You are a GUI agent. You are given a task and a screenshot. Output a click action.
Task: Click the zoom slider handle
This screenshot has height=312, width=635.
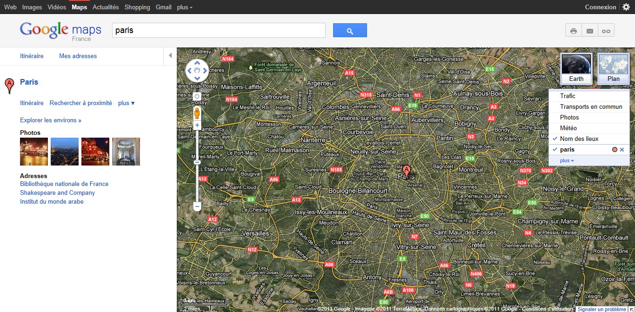click(x=197, y=162)
